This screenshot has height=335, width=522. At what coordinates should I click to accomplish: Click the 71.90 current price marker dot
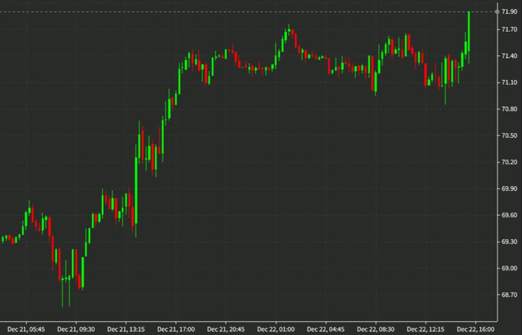(498, 10)
